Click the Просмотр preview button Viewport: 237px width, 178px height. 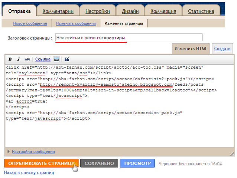coord(137,163)
